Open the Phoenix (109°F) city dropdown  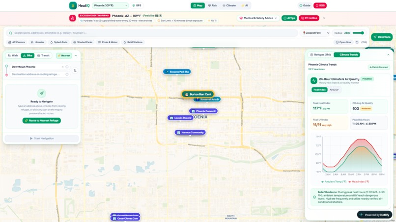111,5
